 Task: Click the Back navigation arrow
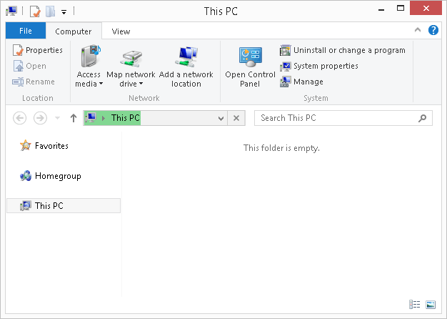coord(20,118)
